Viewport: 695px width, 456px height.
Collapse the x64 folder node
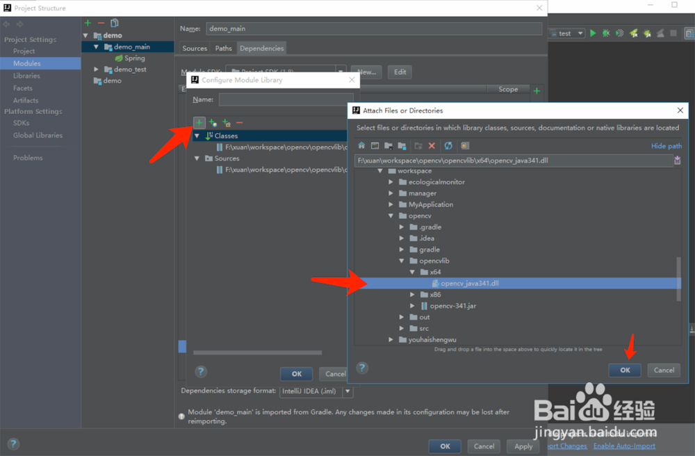412,272
